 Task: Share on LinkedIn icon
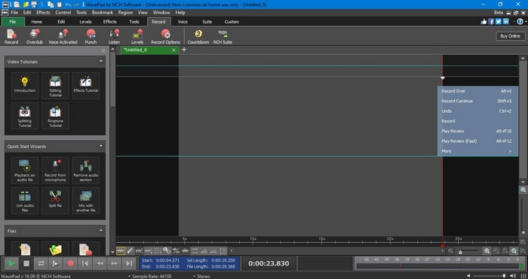pyautogui.click(x=506, y=22)
